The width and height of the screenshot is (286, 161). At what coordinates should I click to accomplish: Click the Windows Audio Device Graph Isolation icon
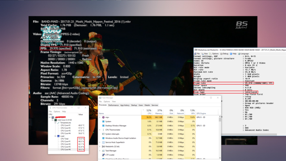103,138
